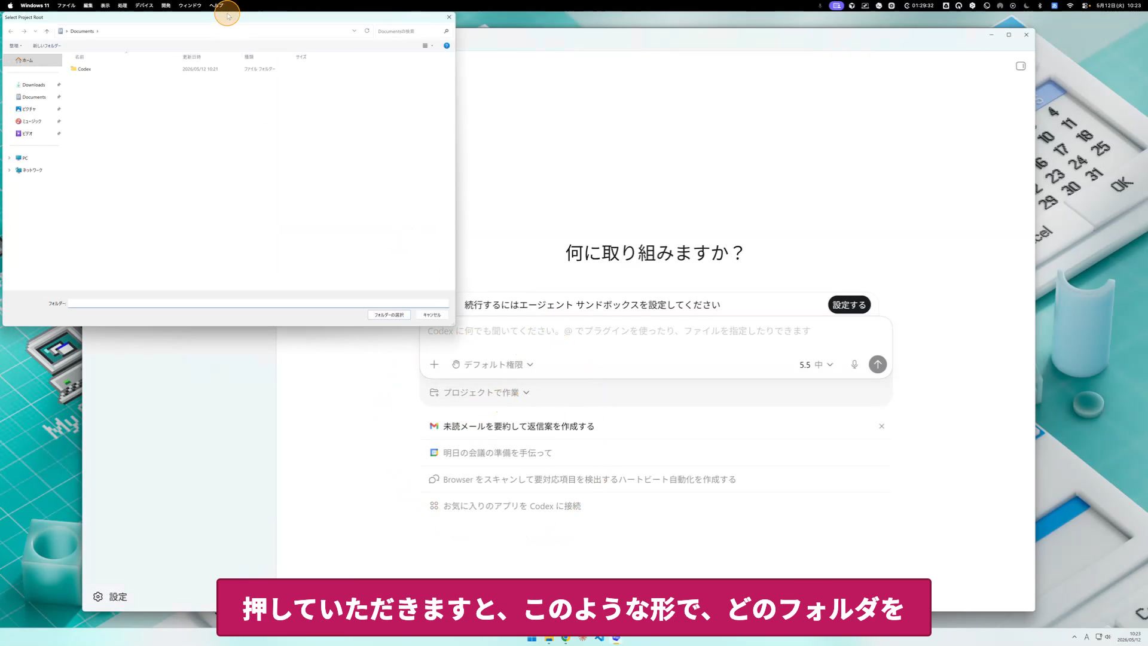The image size is (1148, 646).
Task: Expand the PC tree node
Action: (10, 158)
